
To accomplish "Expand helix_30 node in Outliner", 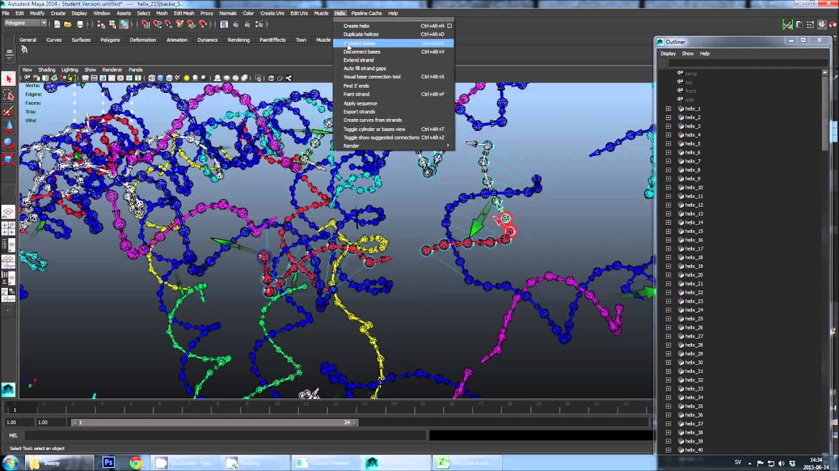I will [x=668, y=362].
